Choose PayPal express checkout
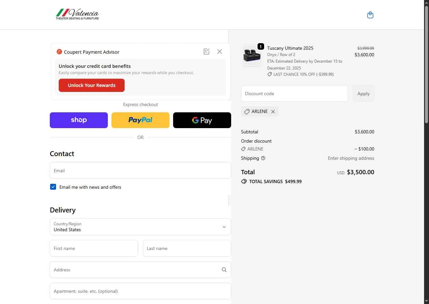The height and width of the screenshot is (304, 429). tap(140, 120)
